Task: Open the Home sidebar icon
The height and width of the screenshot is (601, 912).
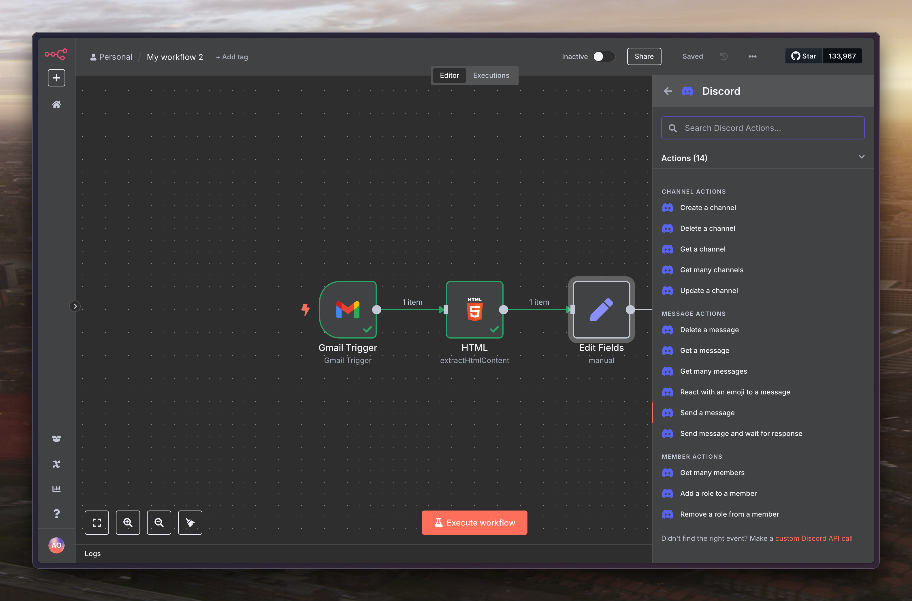Action: click(56, 104)
